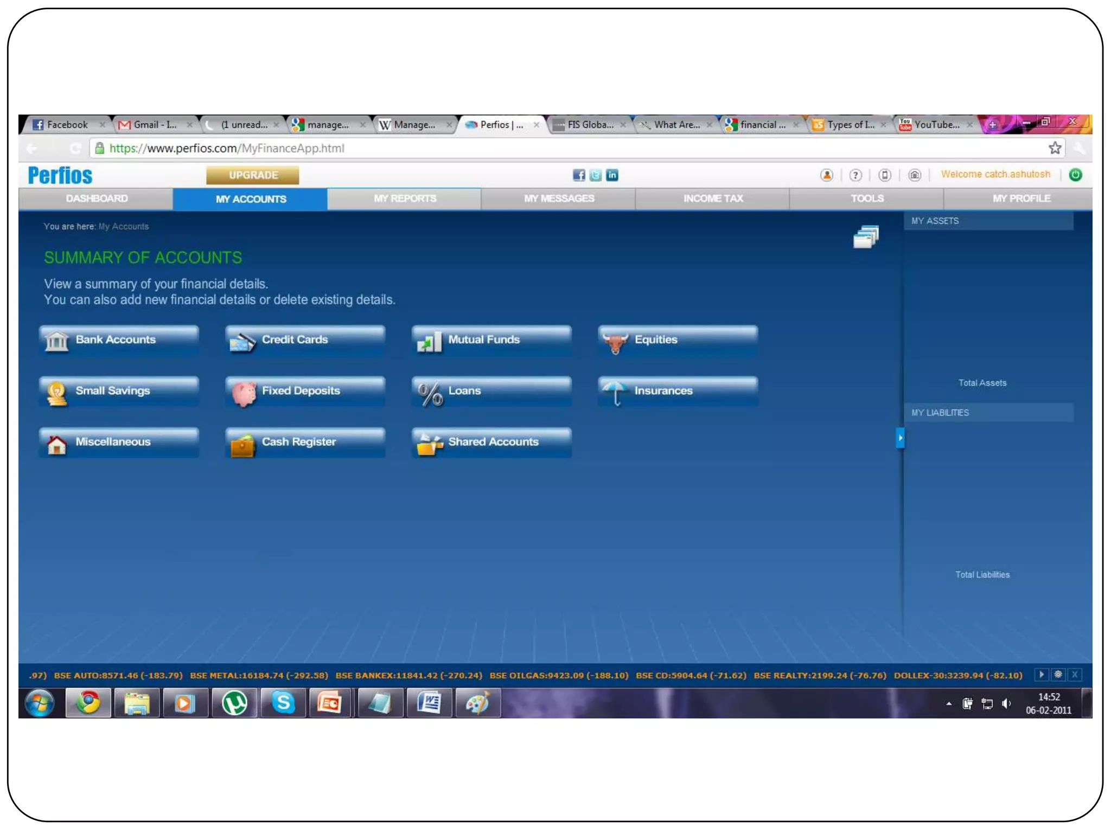The height and width of the screenshot is (833, 1111).
Task: Open the help question mark icon
Action: pos(855,175)
